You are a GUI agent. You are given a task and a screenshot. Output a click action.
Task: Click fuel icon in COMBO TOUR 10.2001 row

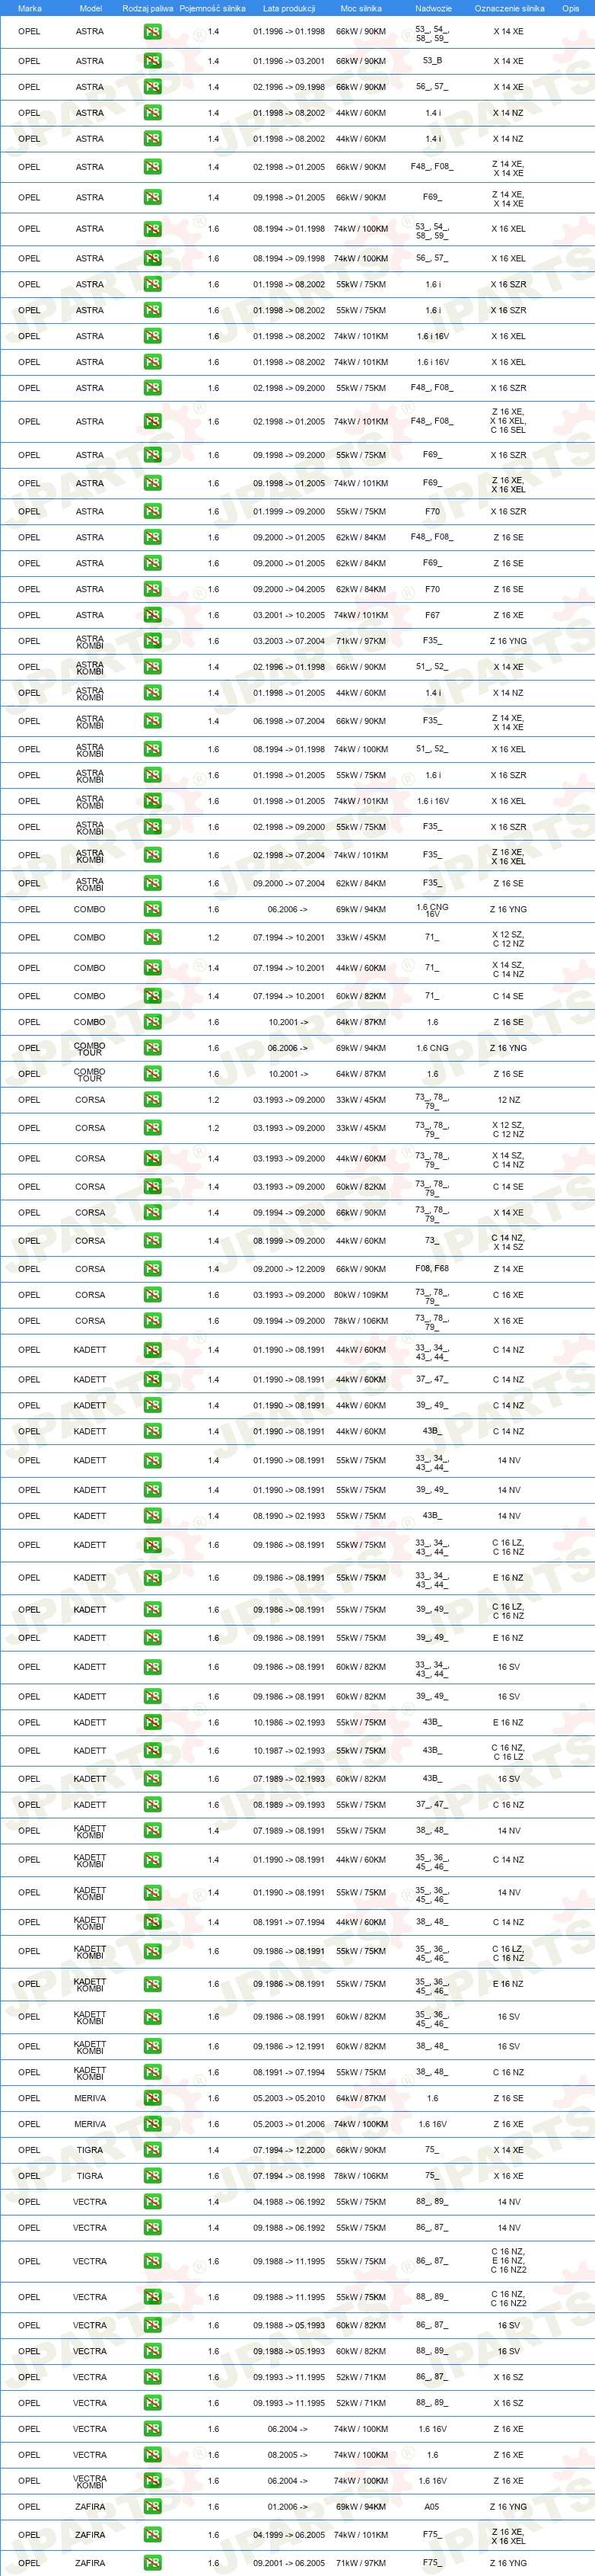153,1074
